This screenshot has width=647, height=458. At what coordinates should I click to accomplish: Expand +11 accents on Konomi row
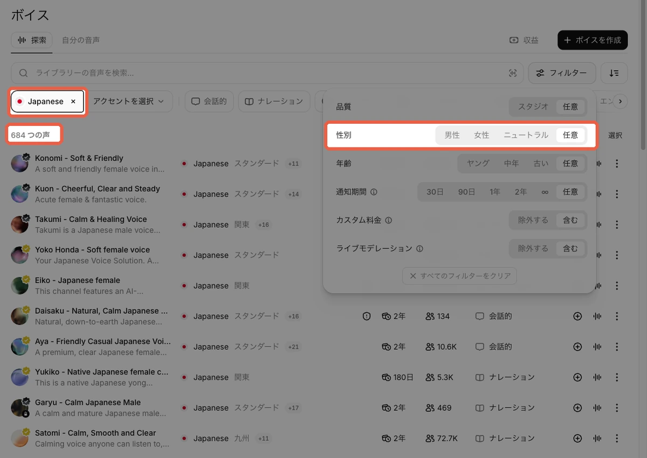pos(293,164)
